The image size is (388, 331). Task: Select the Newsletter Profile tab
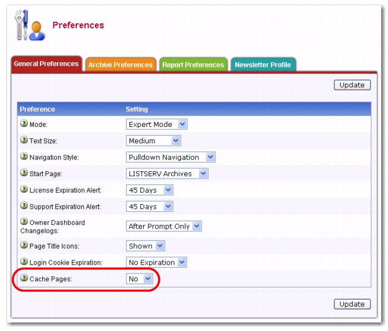(263, 65)
